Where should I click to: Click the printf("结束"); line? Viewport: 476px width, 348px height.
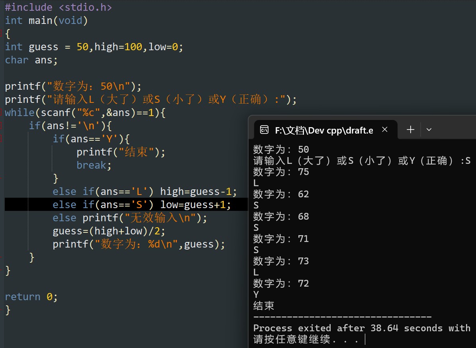click(121, 152)
